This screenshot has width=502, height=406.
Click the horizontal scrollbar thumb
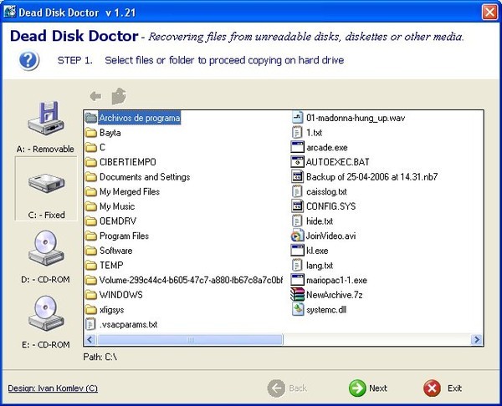pos(190,339)
